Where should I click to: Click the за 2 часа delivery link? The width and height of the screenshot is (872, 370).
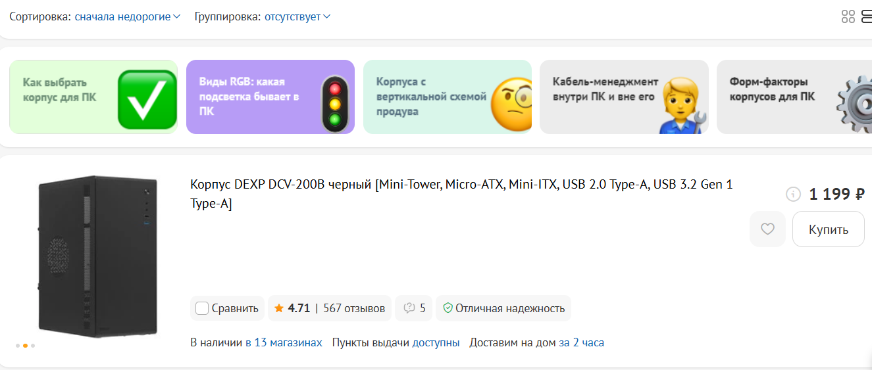(x=581, y=342)
